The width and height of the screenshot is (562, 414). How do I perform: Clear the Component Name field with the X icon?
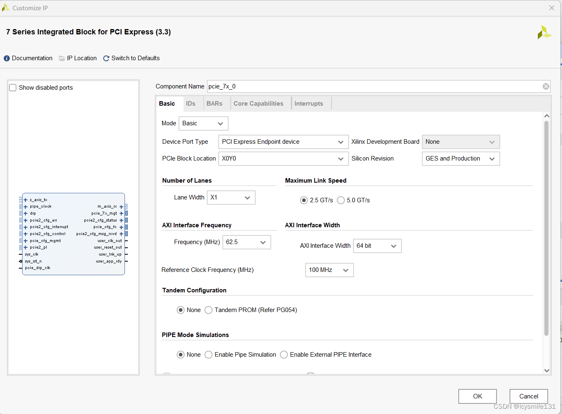pyautogui.click(x=546, y=86)
